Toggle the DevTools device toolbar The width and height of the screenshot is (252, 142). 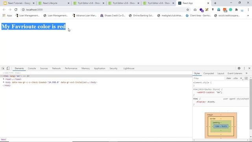click(x=8, y=68)
